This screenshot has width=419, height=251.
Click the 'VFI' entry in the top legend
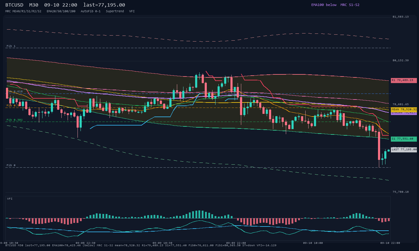click(x=132, y=11)
